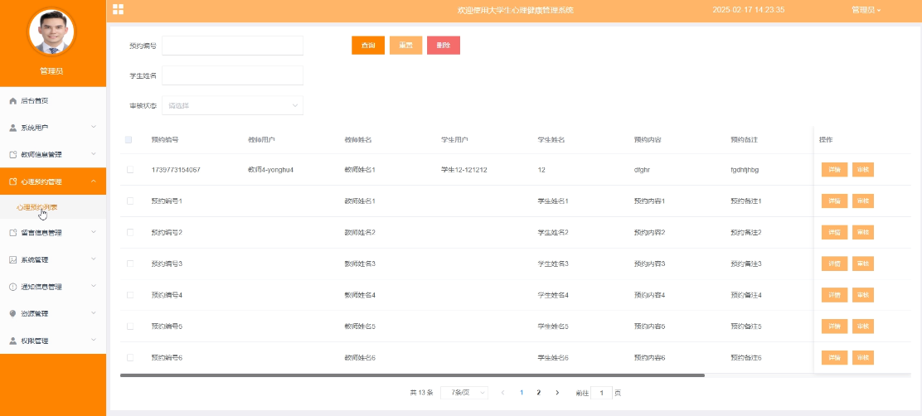Open the 审核状态 select dropdown
922x416 pixels.
pos(232,106)
